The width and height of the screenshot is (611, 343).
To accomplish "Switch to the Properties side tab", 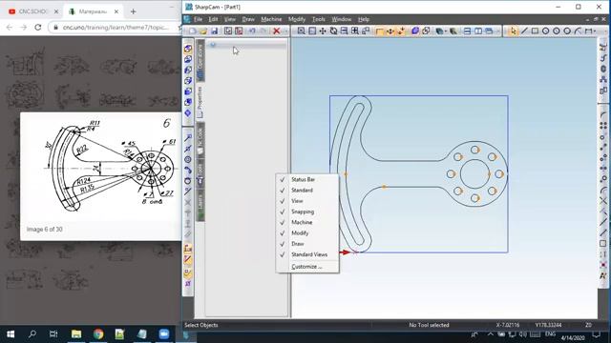I will point(200,102).
